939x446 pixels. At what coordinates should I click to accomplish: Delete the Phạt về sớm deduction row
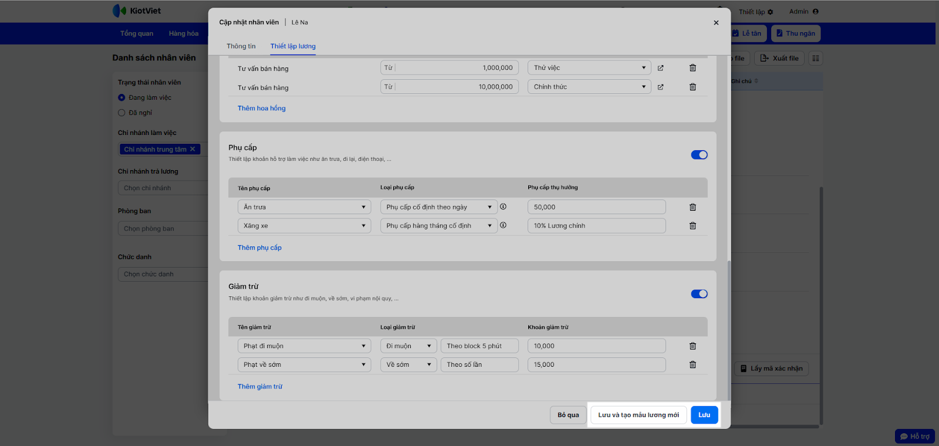point(693,365)
